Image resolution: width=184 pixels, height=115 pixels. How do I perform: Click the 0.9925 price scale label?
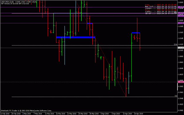[181, 104]
